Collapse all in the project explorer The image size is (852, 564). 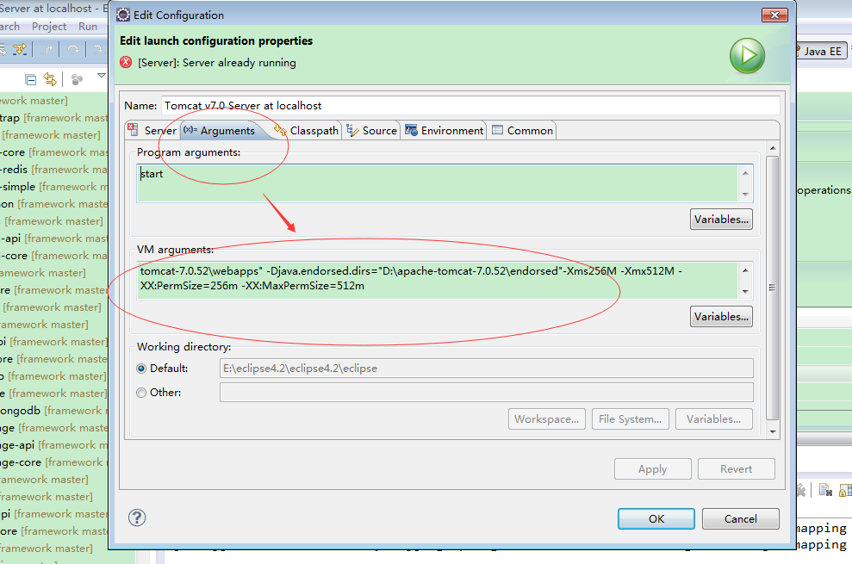(31, 80)
